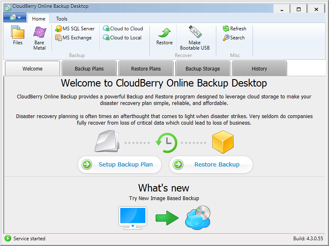Maximize the CloudBerry window
Viewport: 329px width, 246px height.
point(299,9)
